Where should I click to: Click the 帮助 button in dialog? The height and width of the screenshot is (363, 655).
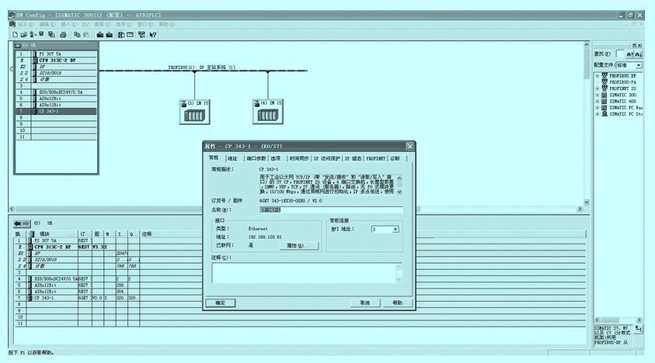coord(397,303)
